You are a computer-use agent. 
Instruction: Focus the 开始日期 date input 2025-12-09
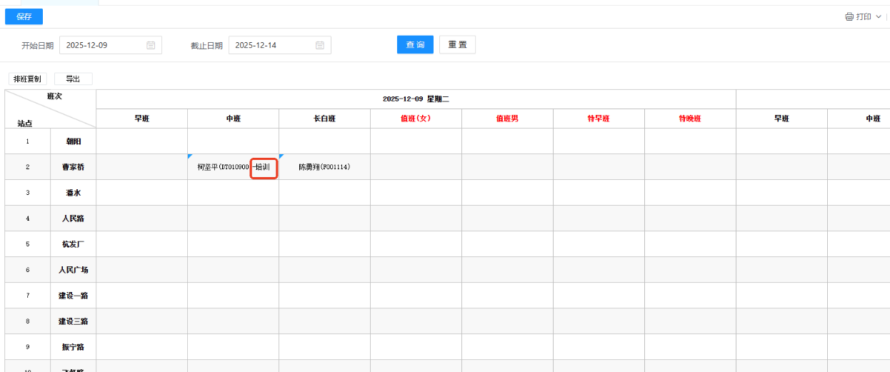point(104,46)
